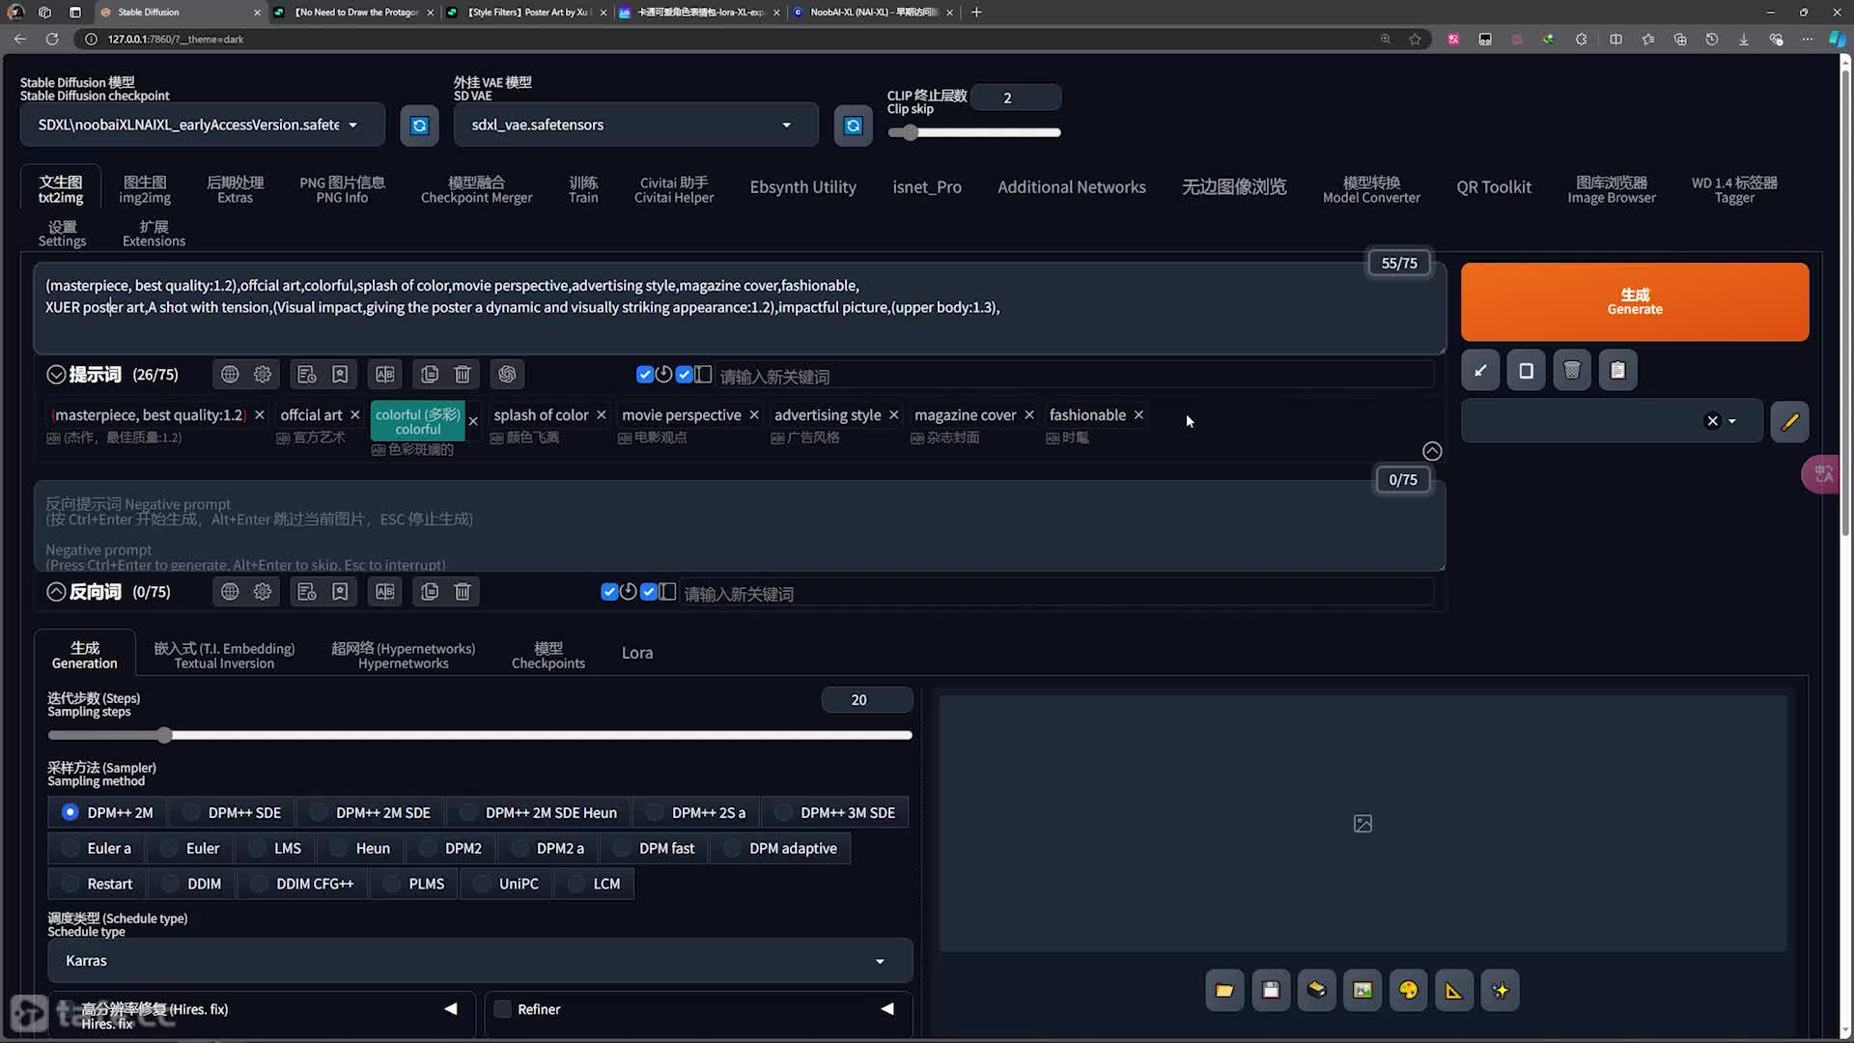Screen dimensions: 1854x1043
Task: Go to the Extensions tab
Action: click(x=154, y=234)
